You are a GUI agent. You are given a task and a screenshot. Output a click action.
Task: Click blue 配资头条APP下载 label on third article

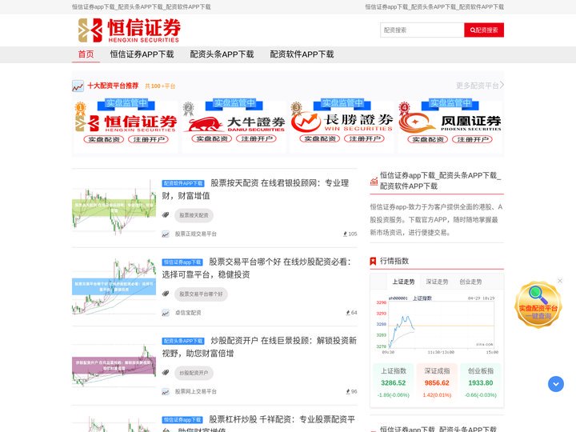tap(183, 342)
